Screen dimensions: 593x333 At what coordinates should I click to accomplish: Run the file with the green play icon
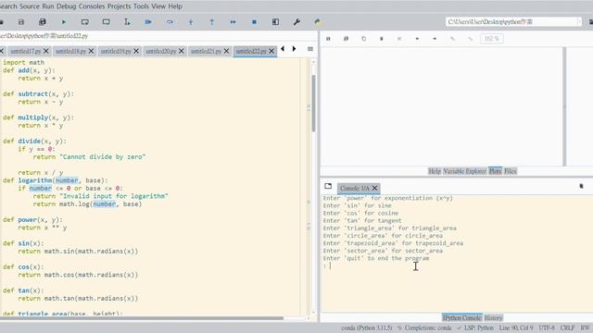(x=64, y=22)
